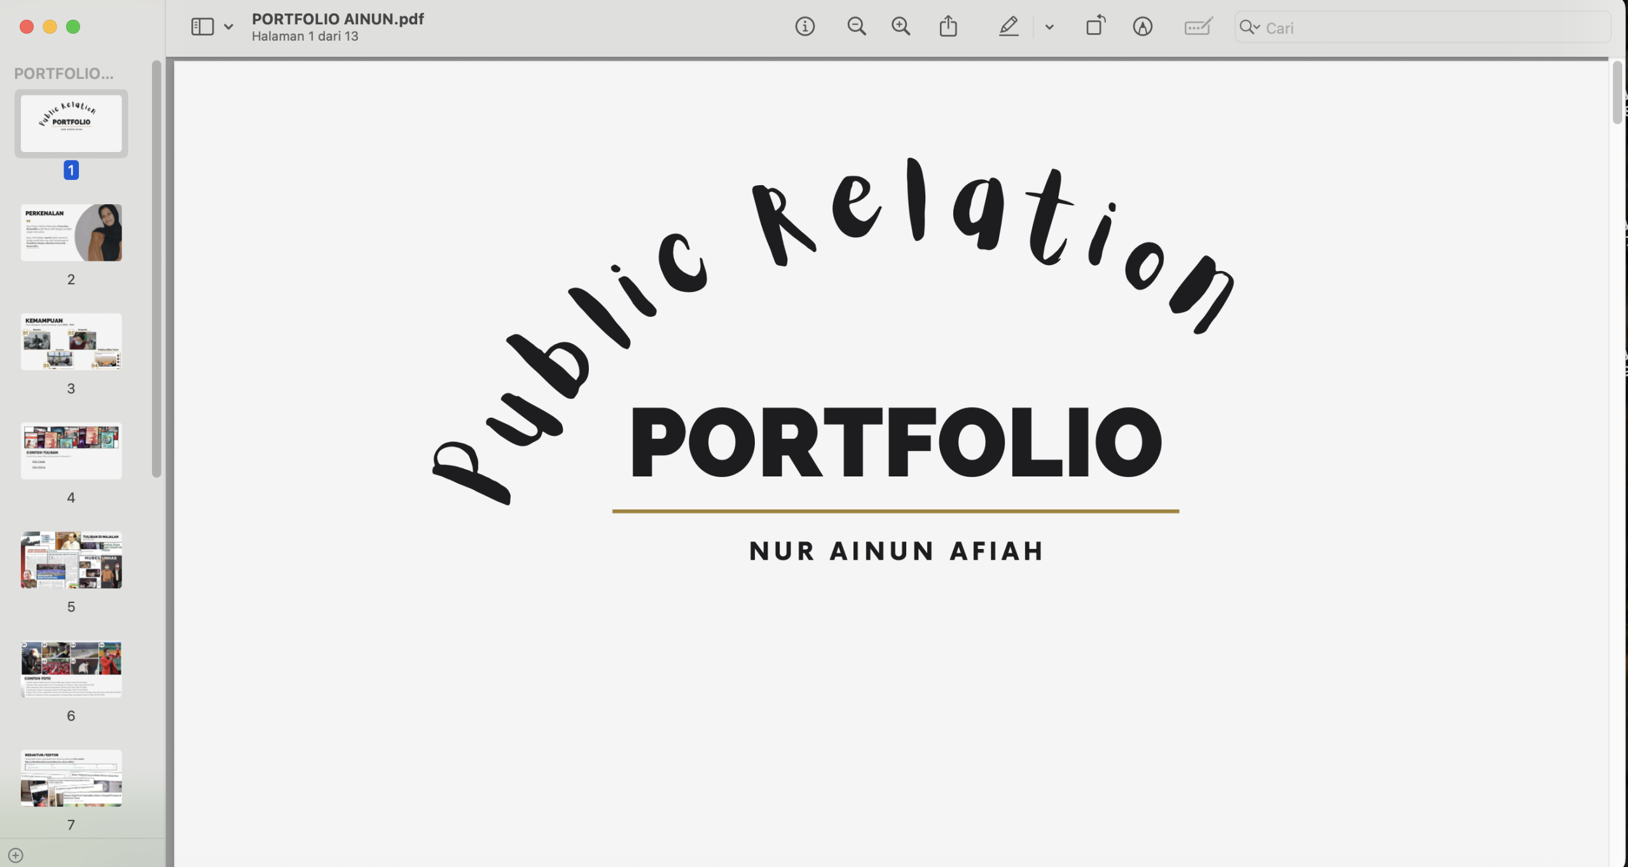1628x867 pixels.
Task: Open the form filling toolbar icon
Action: (1198, 27)
